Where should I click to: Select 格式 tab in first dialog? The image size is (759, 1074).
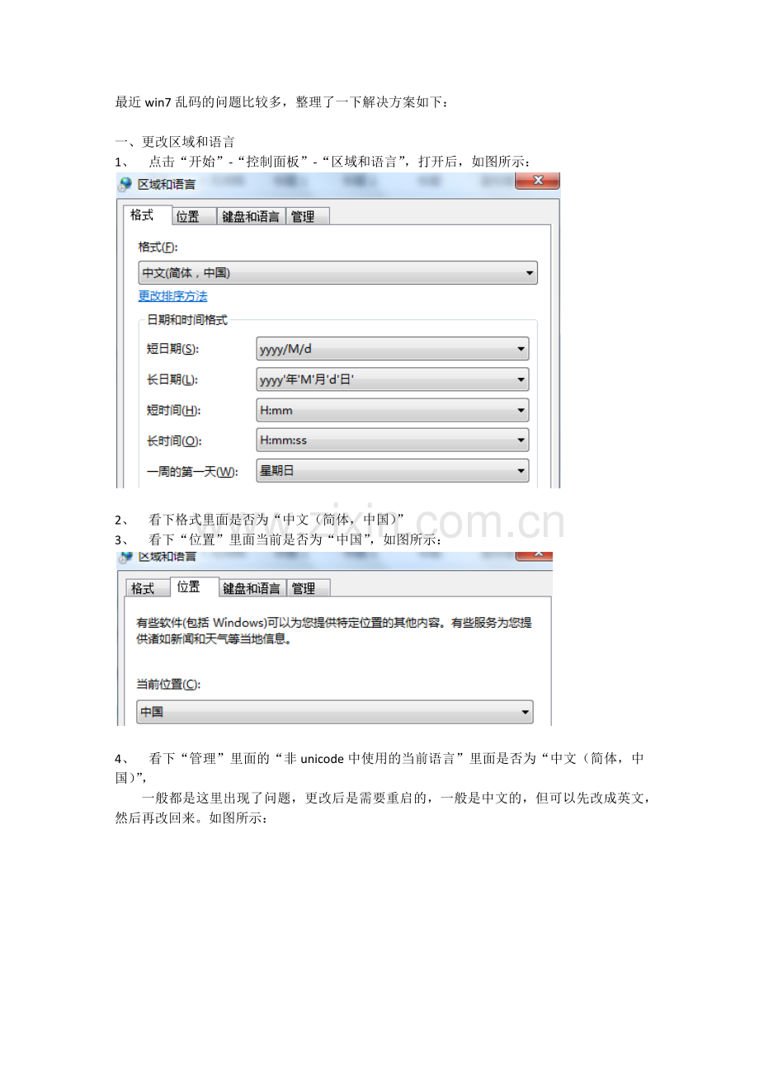[147, 215]
